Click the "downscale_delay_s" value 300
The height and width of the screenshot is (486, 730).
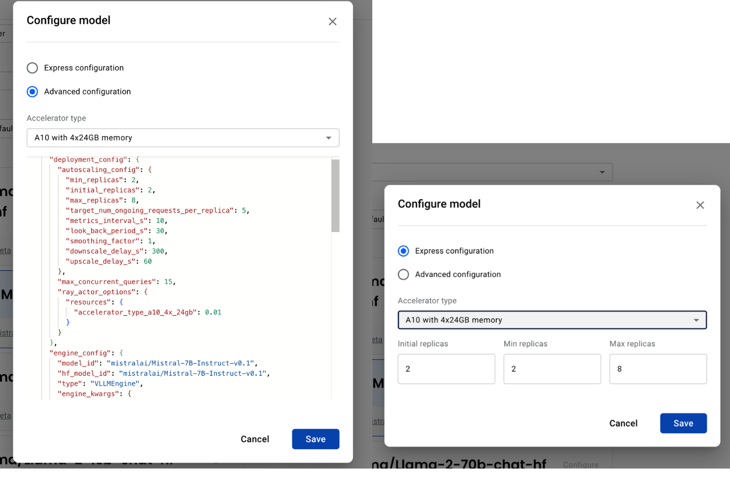[158, 251]
